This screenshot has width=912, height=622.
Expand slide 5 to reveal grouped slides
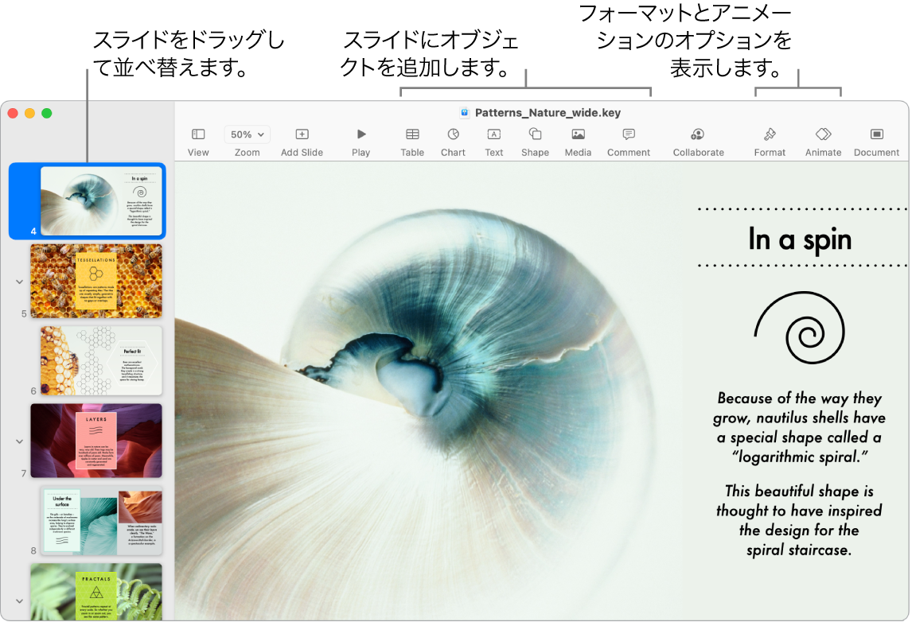(18, 282)
